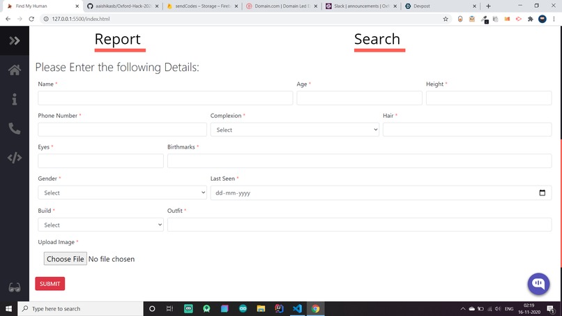The height and width of the screenshot is (316, 562).
Task: Switch to the Domain.com browser tab
Action: click(x=282, y=6)
